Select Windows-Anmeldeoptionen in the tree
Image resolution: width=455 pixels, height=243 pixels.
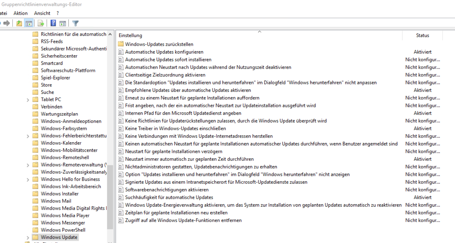click(71, 121)
